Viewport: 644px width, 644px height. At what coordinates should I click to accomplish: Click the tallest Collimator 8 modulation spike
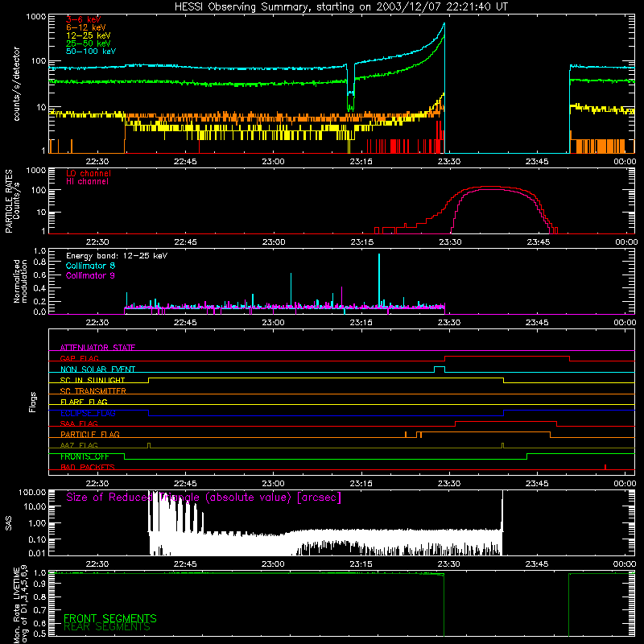(x=379, y=279)
